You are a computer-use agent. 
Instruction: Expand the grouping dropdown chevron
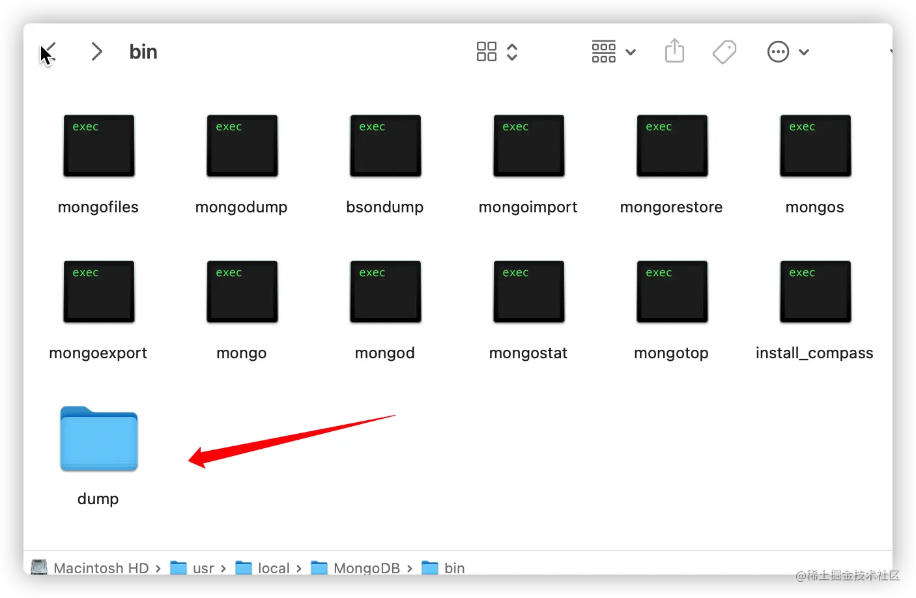coord(631,52)
